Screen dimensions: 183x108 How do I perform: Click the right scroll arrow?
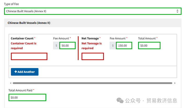pyautogui.click(x=175, y=83)
